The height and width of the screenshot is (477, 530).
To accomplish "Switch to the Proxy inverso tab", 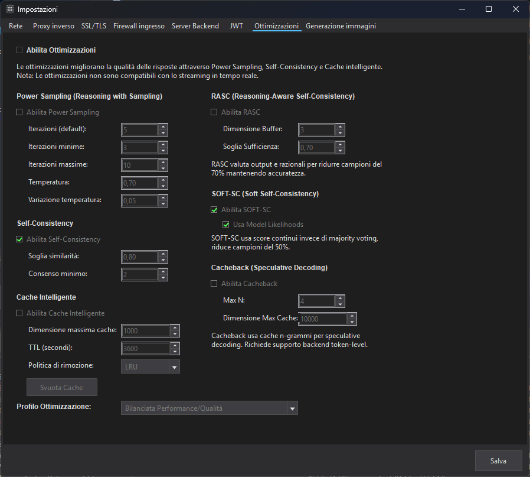I will tap(53, 26).
